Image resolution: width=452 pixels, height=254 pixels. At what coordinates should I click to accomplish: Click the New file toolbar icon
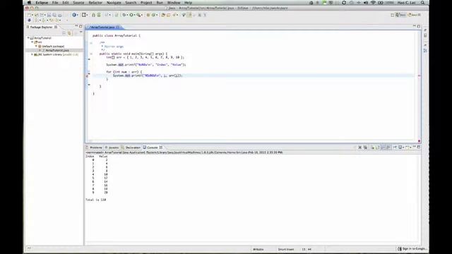pos(29,15)
